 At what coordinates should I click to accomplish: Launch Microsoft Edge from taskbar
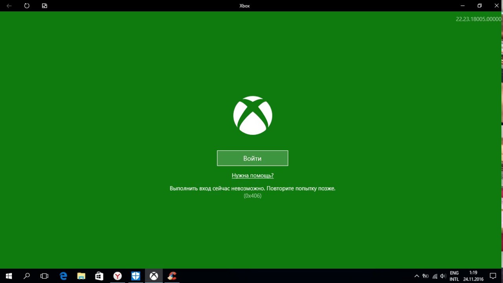point(63,276)
